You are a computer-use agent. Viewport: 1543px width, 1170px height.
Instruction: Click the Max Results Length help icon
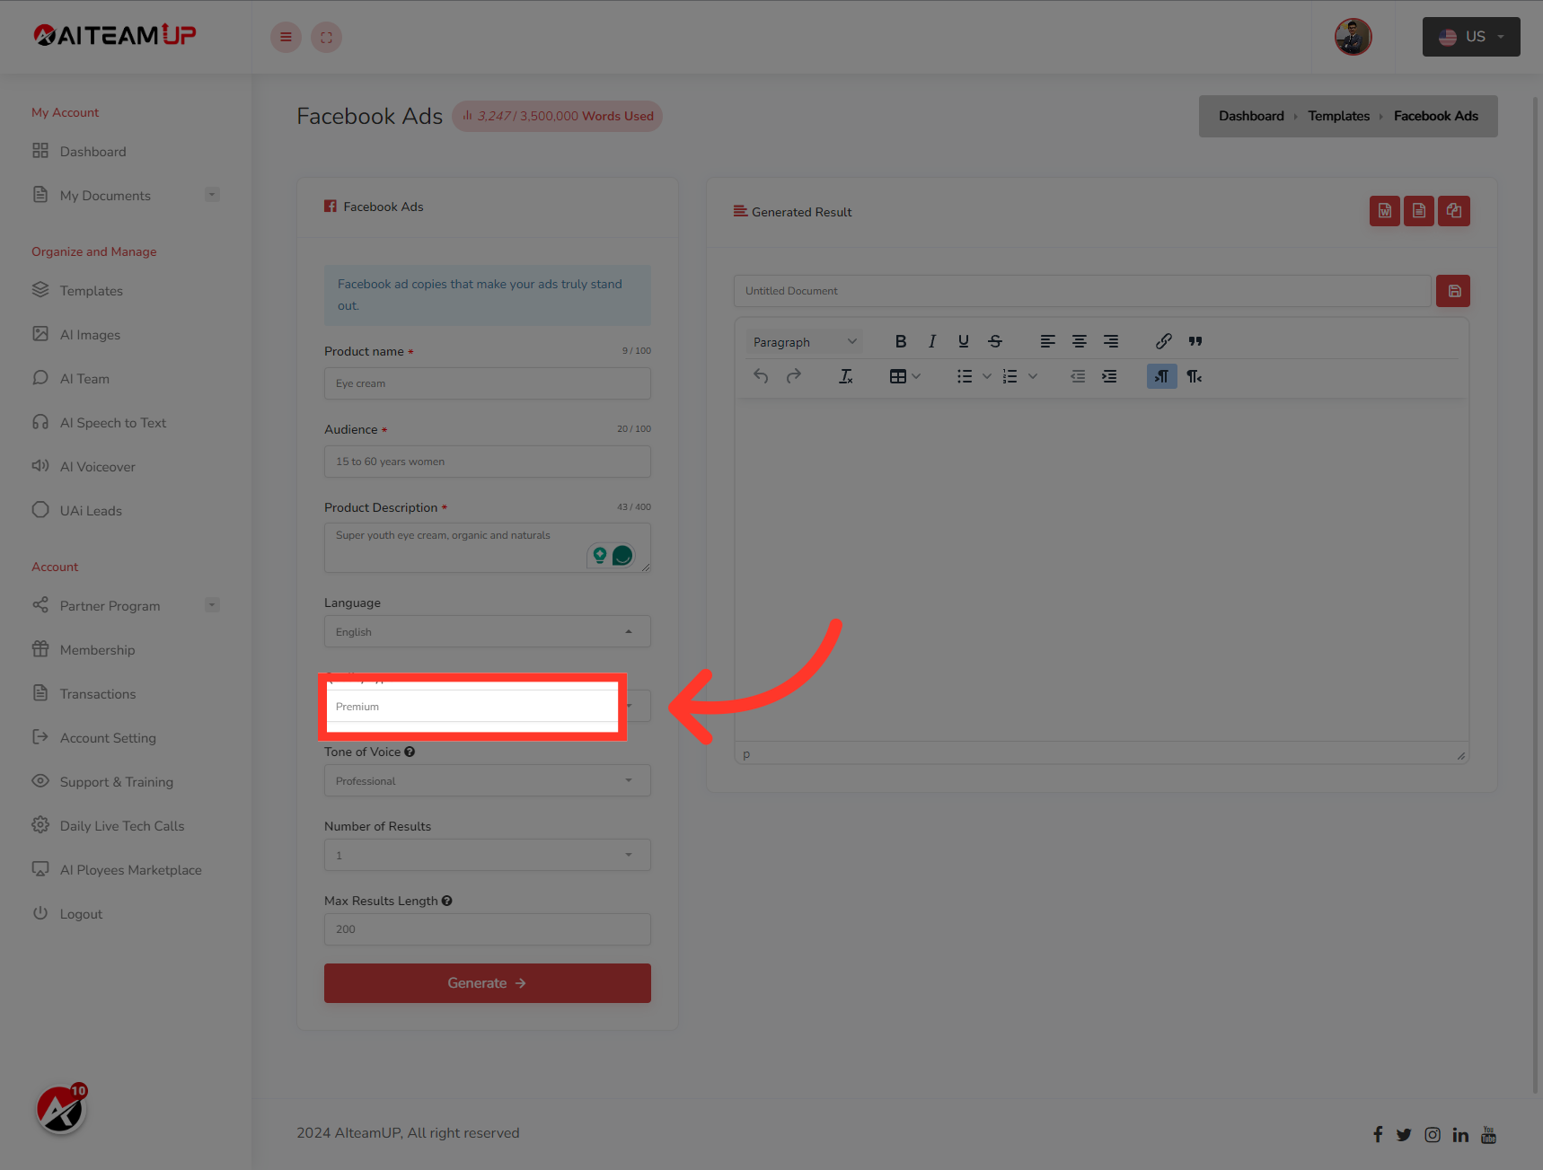coord(446,901)
